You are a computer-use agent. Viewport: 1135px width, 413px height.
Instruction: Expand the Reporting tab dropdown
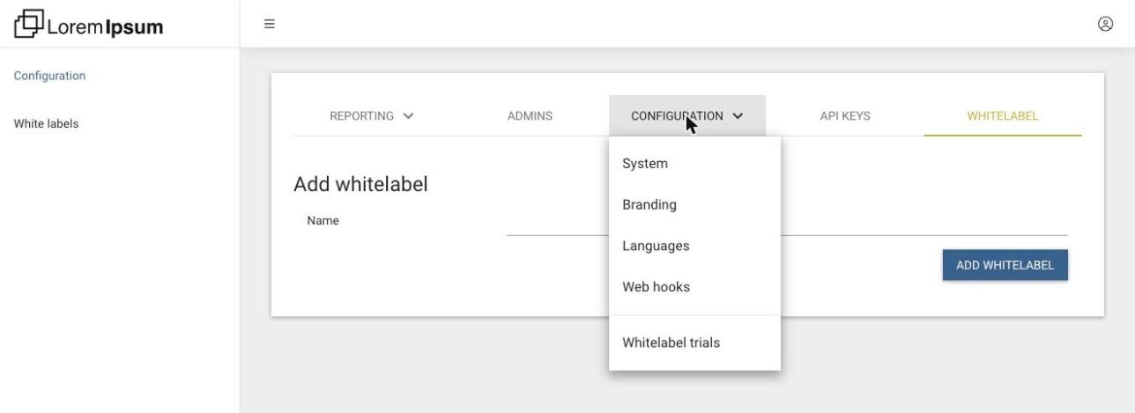(x=371, y=115)
